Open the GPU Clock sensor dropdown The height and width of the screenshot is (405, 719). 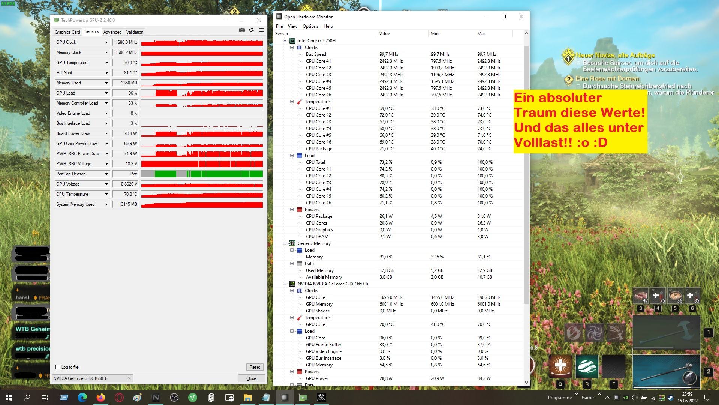pyautogui.click(x=106, y=42)
